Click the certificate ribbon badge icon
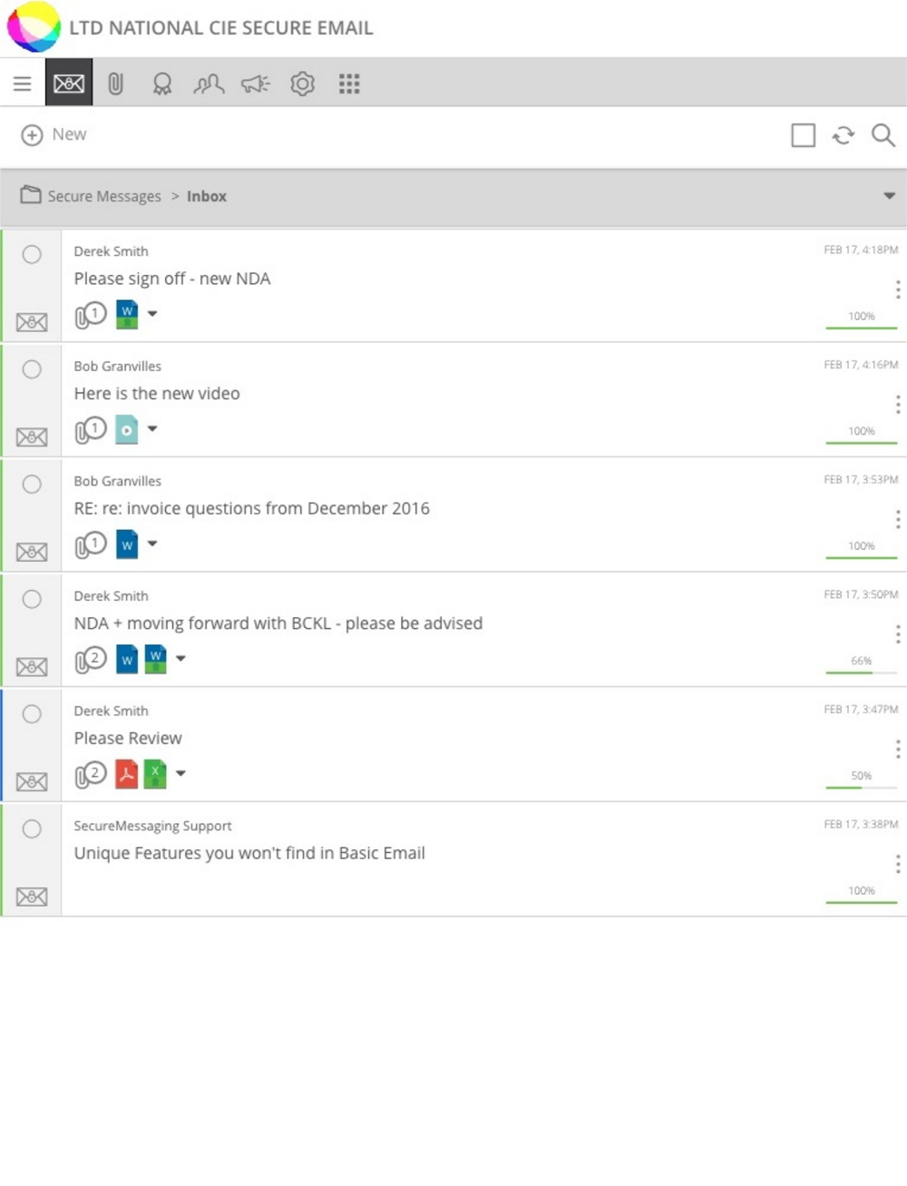 coord(162,84)
